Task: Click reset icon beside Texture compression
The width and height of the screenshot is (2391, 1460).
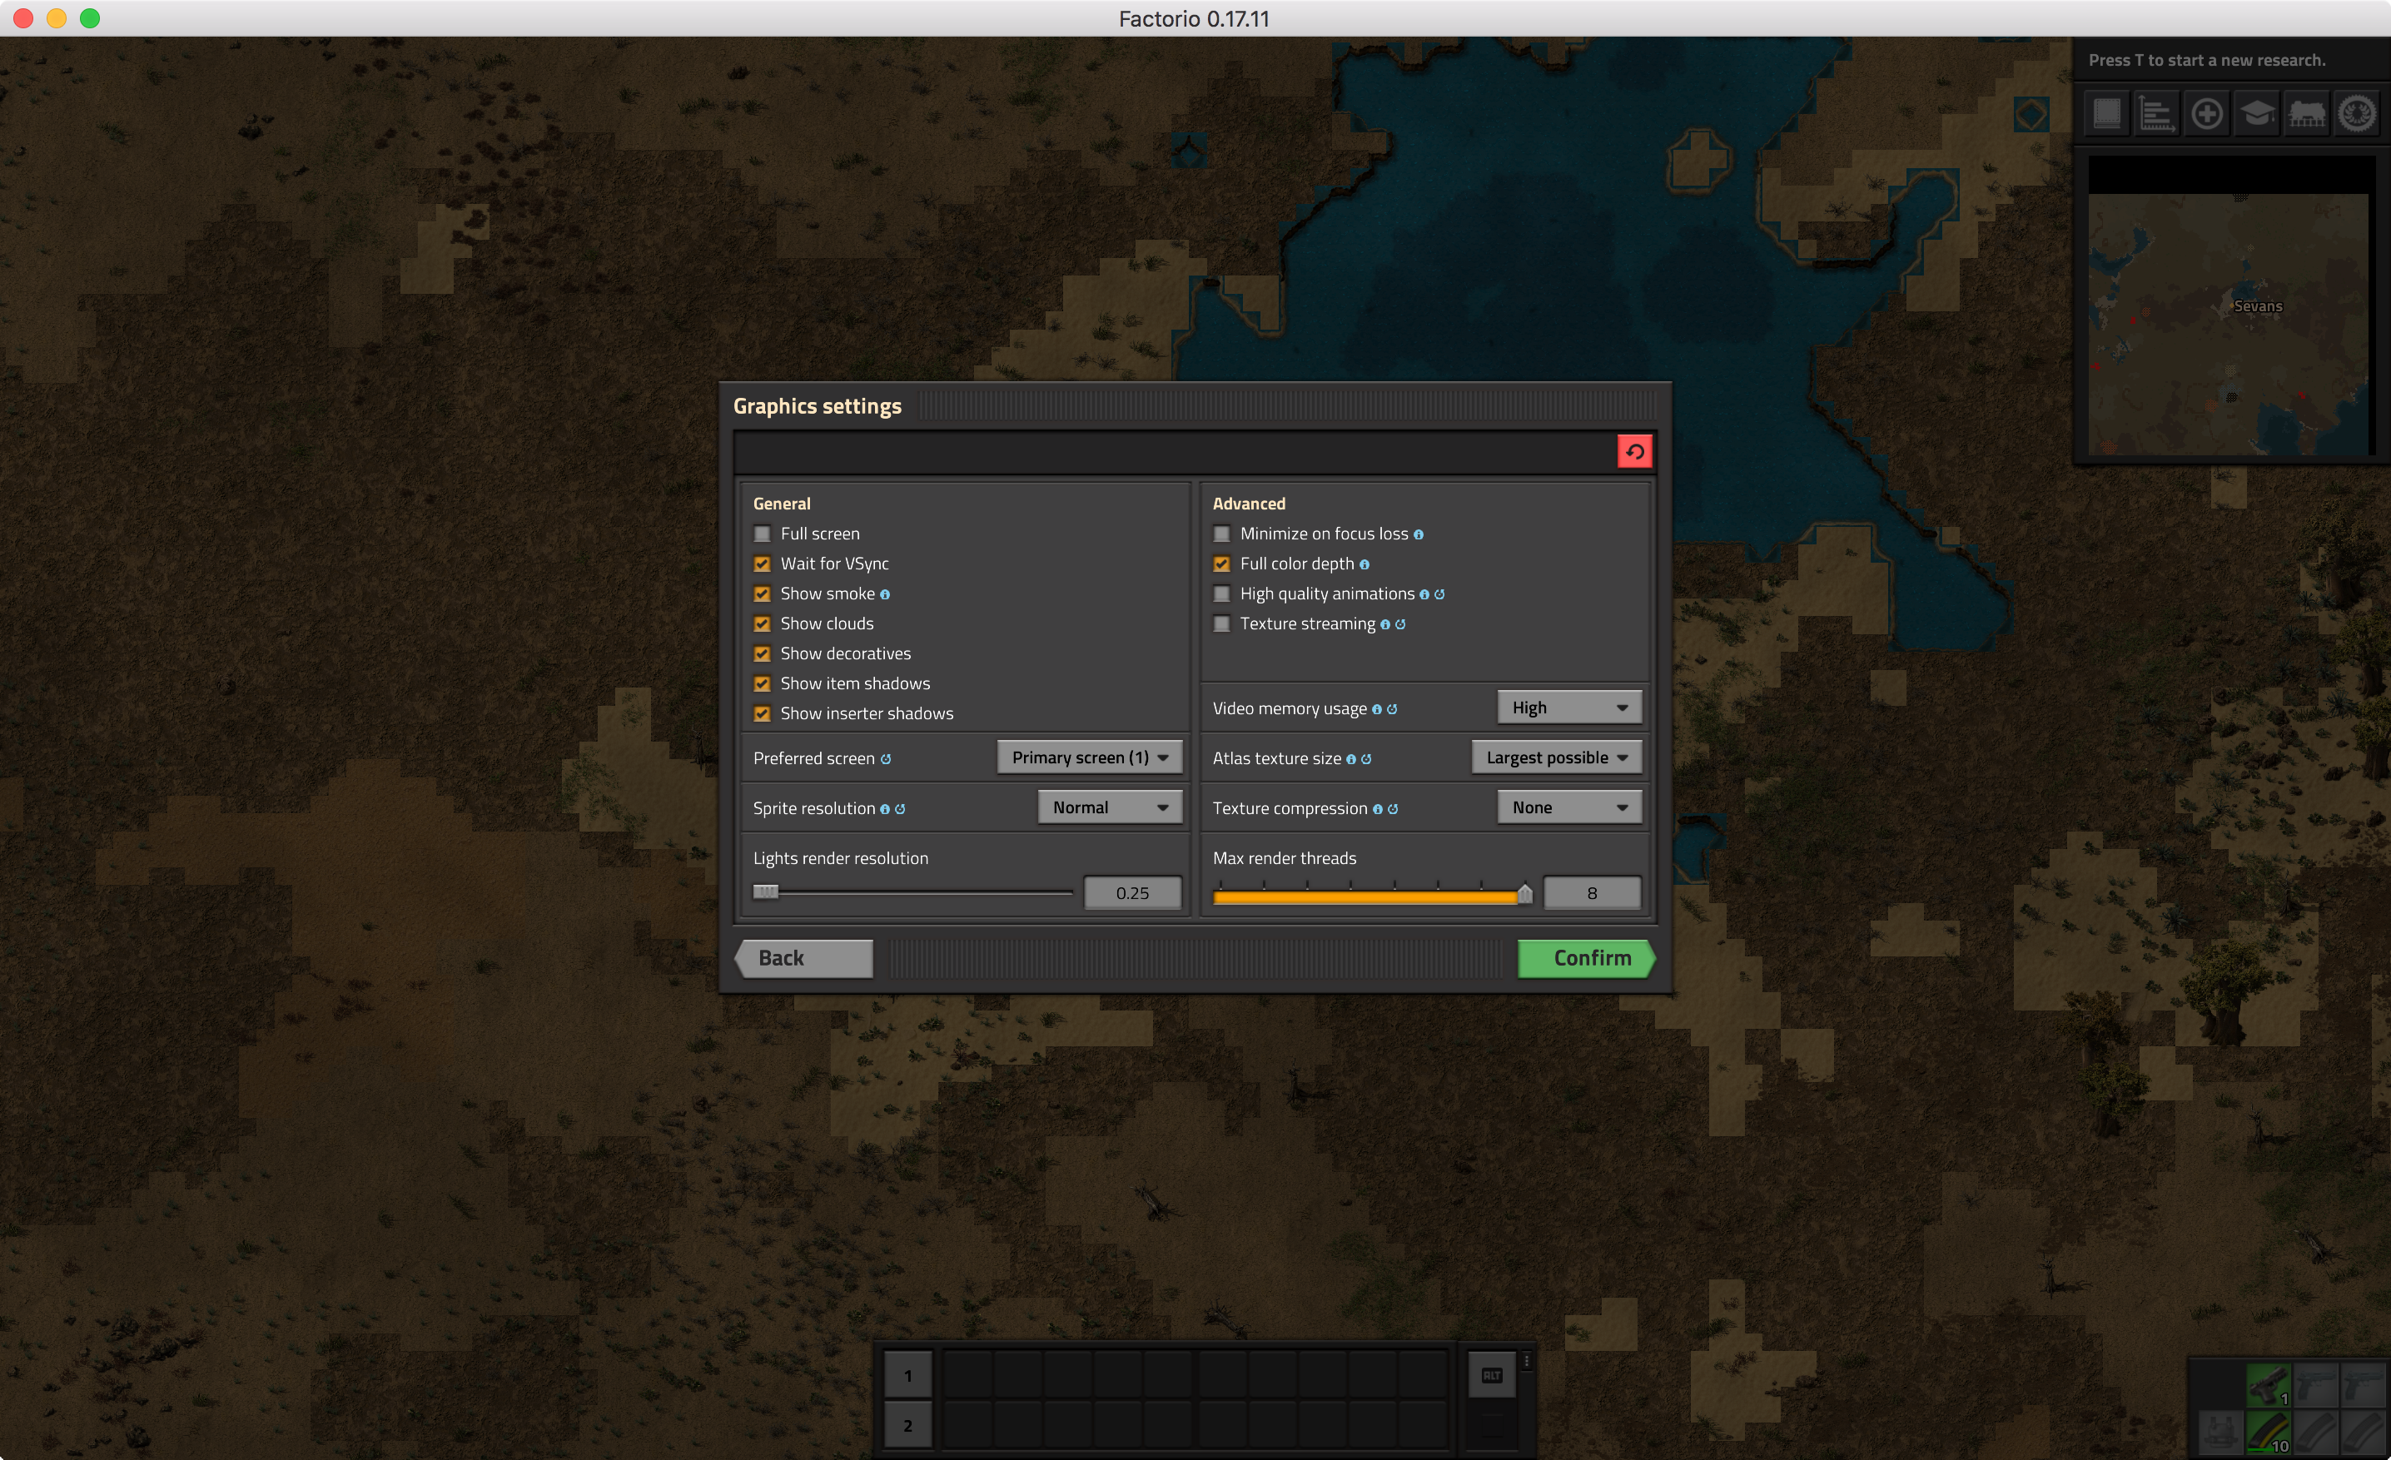Action: pyautogui.click(x=1393, y=808)
